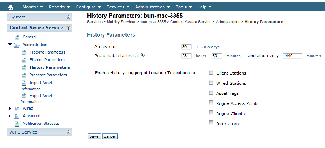Click the Presence Parameters document icon
325x148 pixels.
(x=24, y=75)
